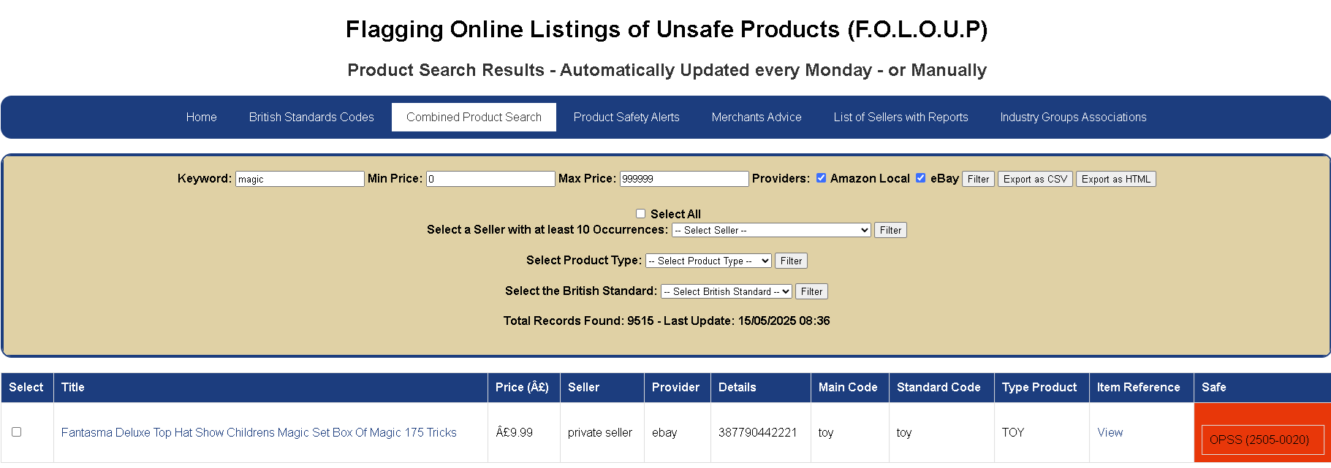Click the Keyword input field

(300, 179)
